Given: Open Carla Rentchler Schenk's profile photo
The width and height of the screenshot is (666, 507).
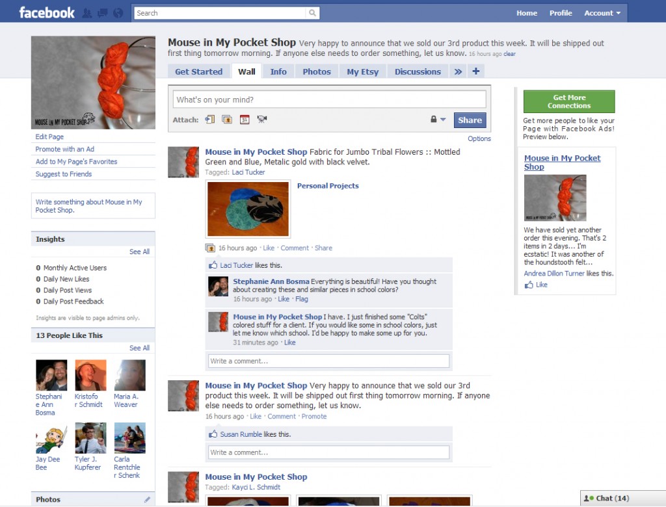Looking at the screenshot, I should coord(130,438).
